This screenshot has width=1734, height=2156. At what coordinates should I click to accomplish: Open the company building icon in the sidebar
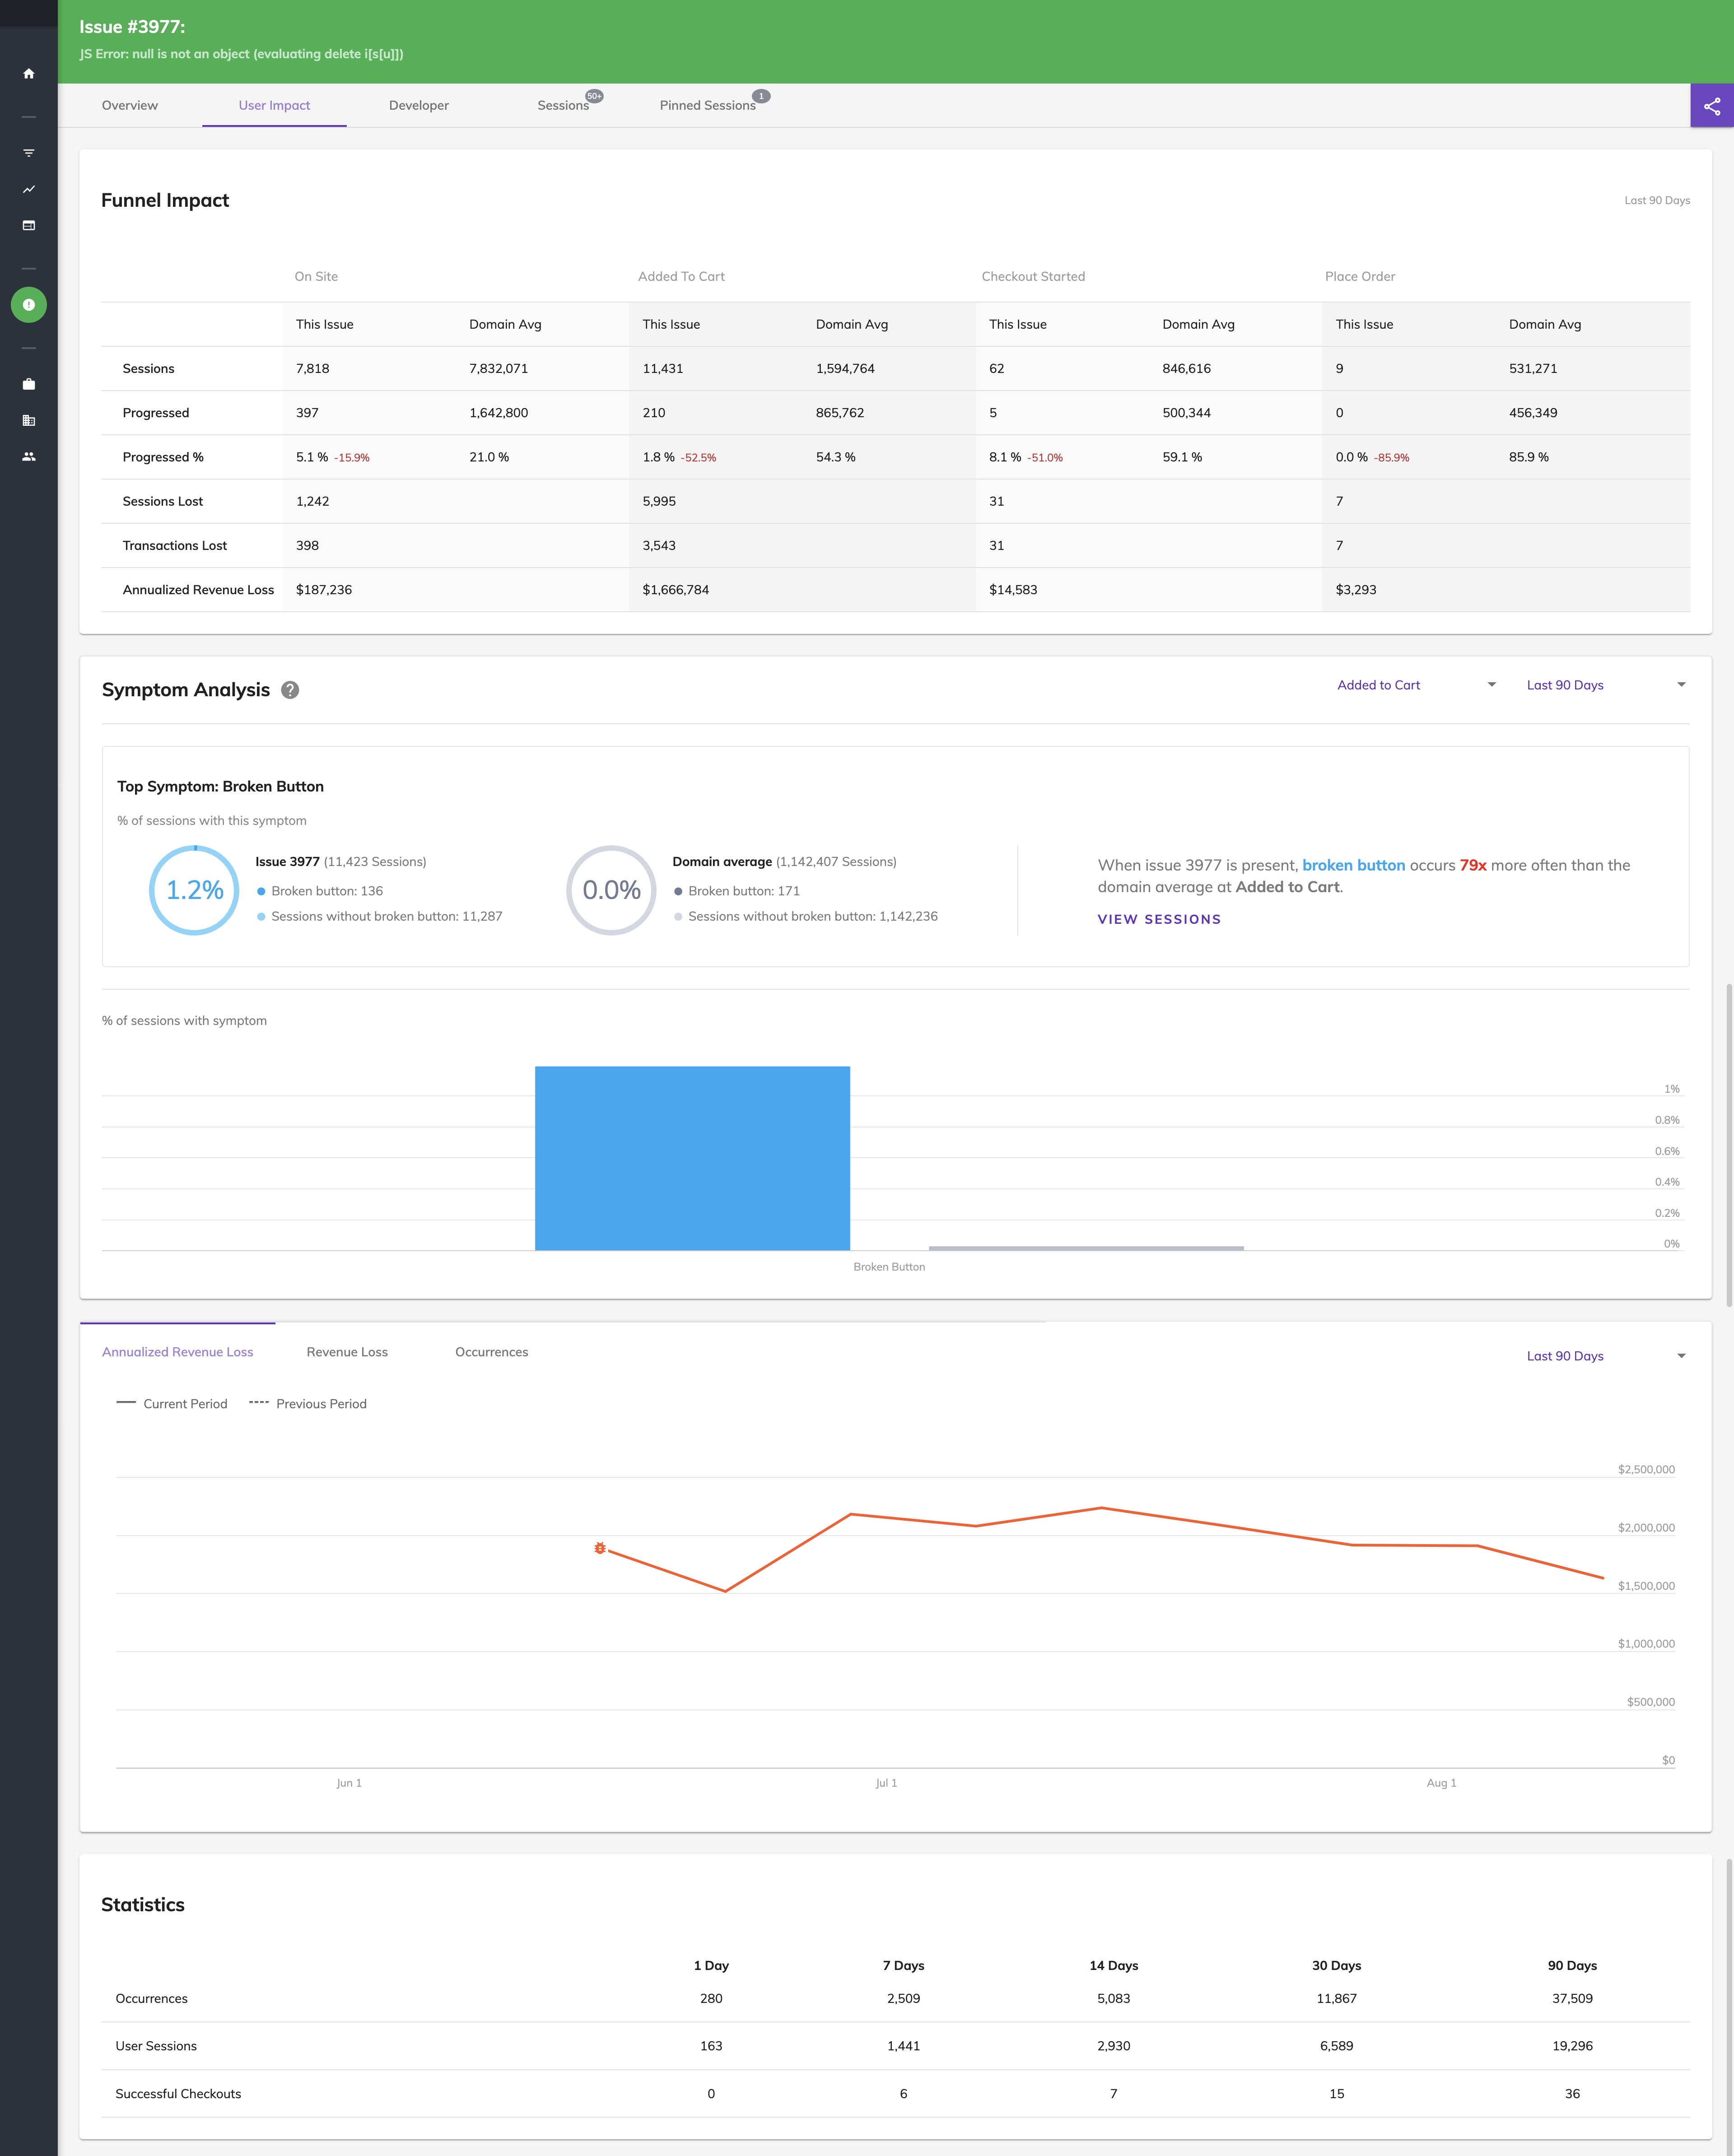pyautogui.click(x=28, y=420)
